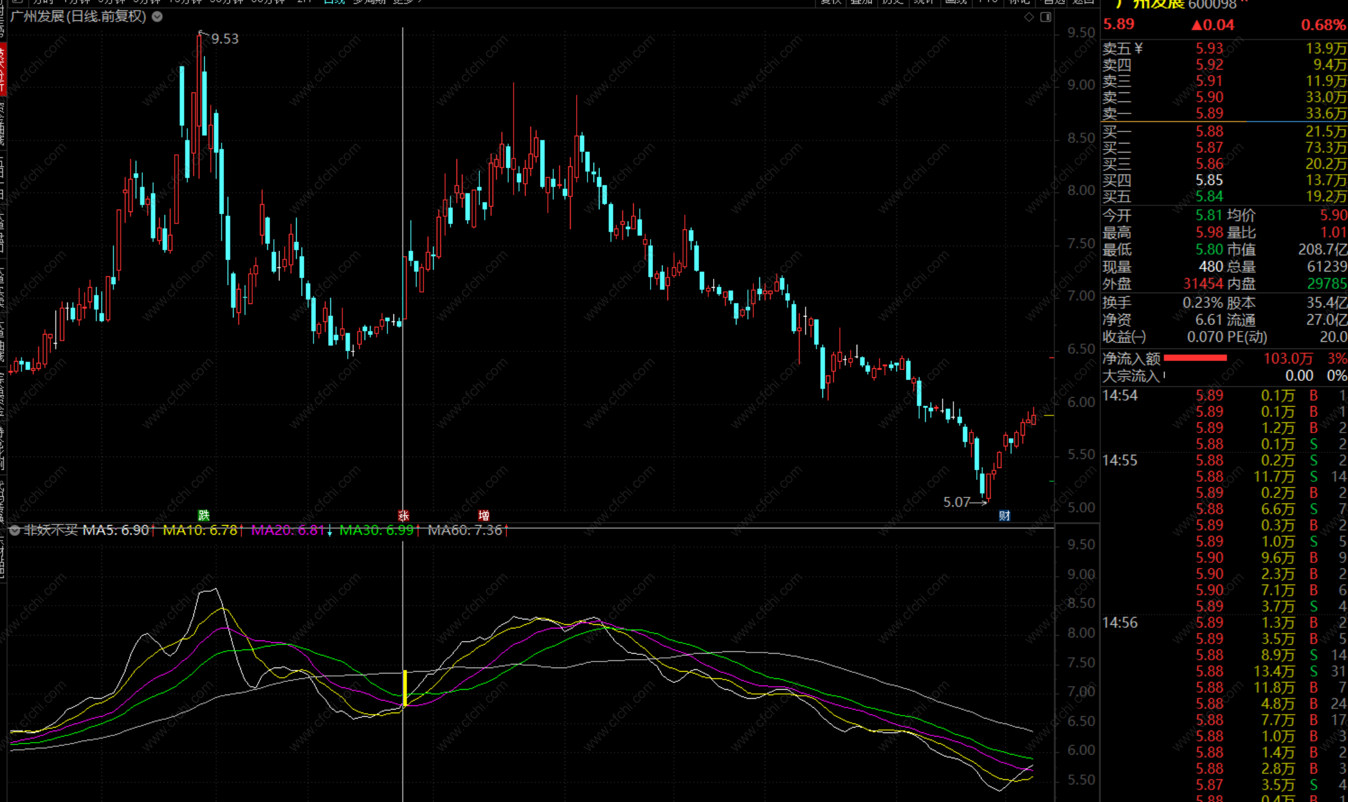
Task: Select the 日线 period tab
Action: (334, 2)
